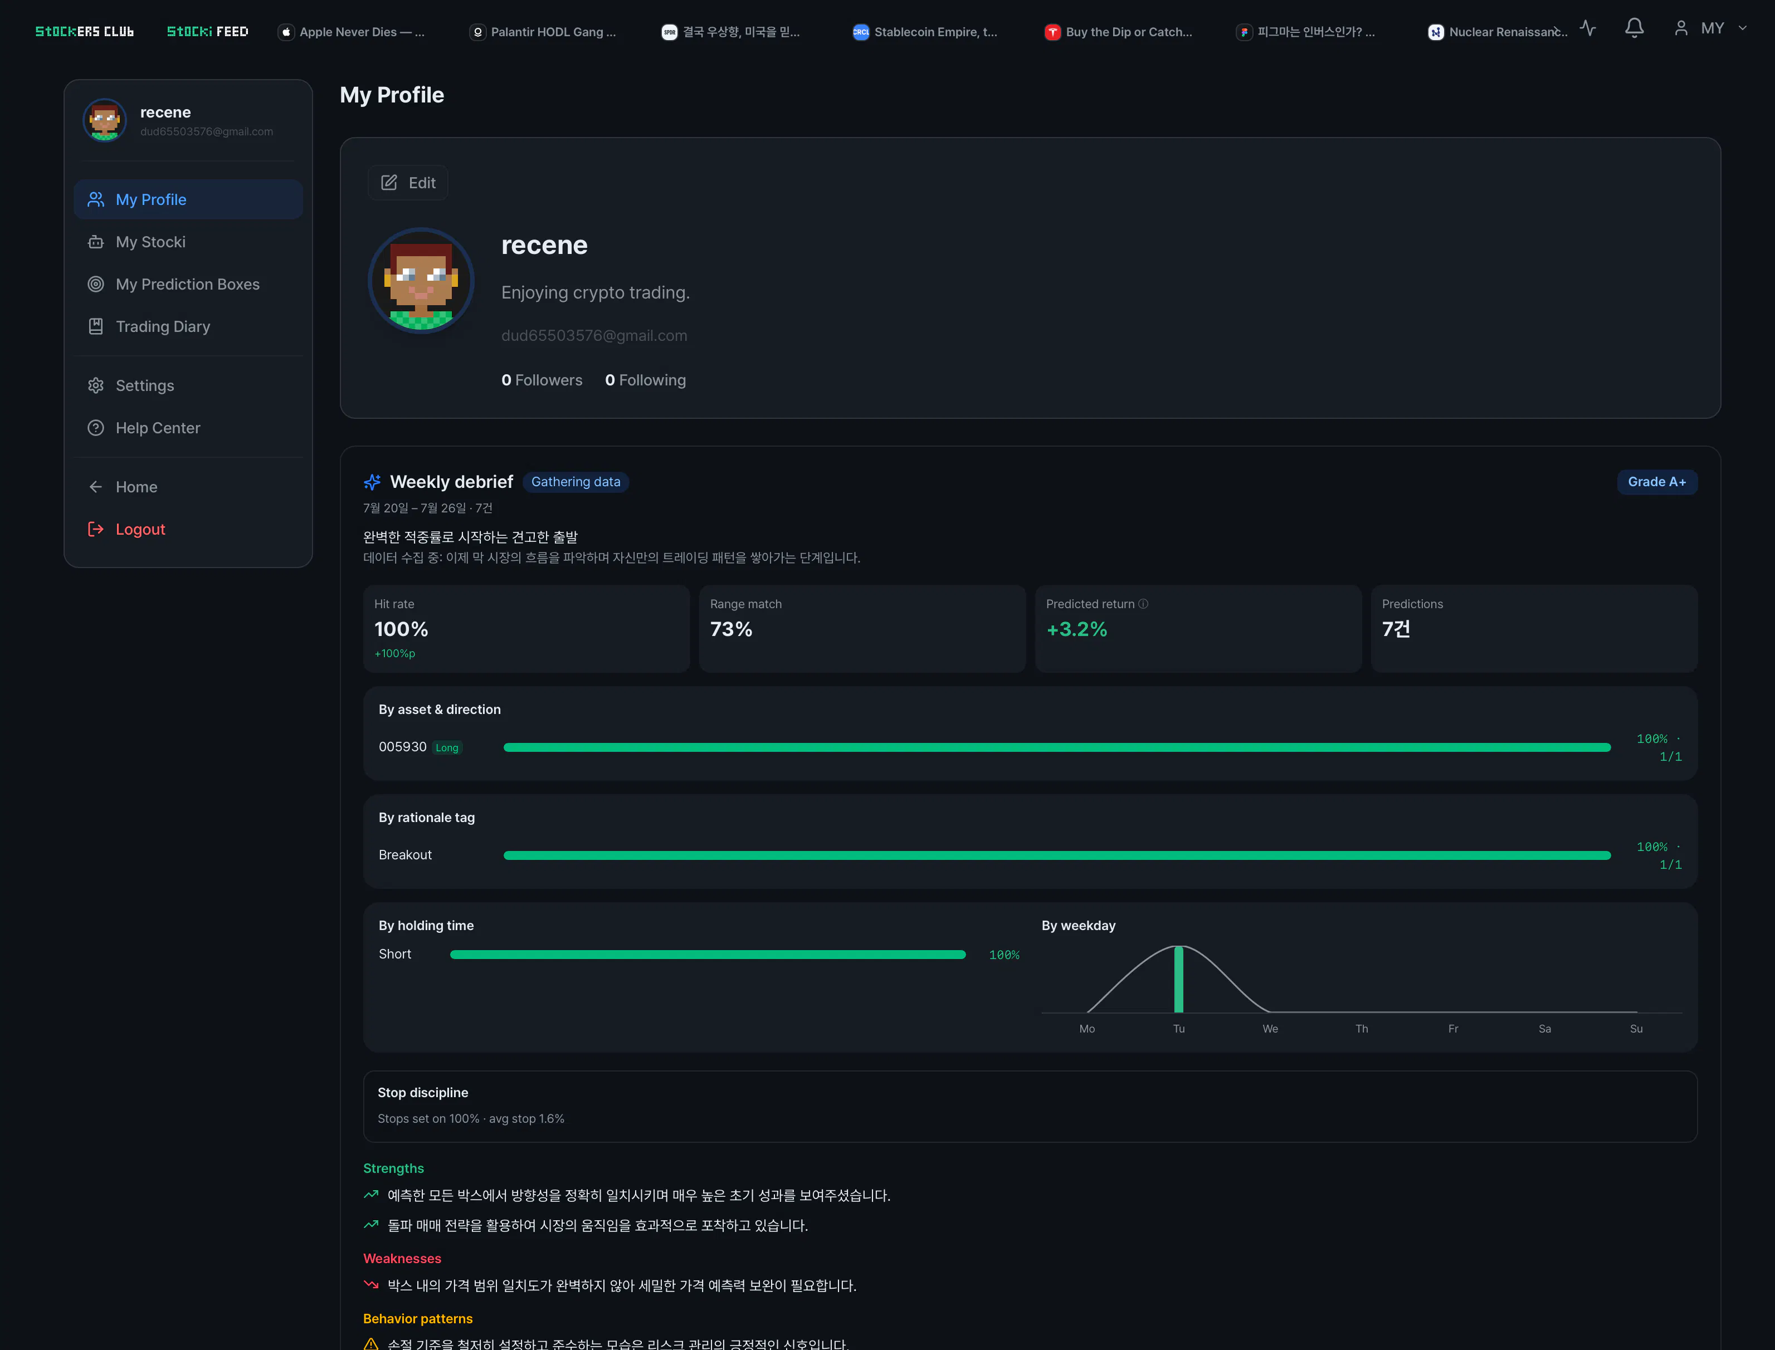Click the Nuclear Renaissance ticker icon

[x=1436, y=32]
